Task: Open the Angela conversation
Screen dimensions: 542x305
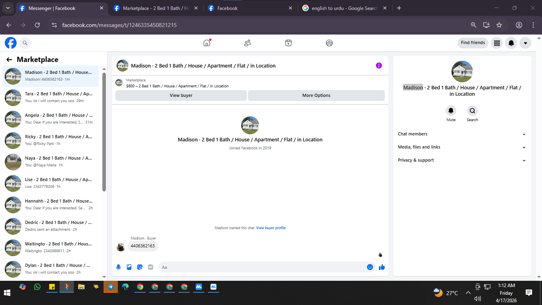Action: pyautogui.click(x=51, y=119)
